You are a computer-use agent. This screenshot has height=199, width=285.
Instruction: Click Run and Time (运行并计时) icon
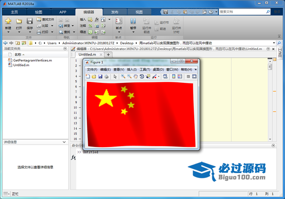pyautogui.click(x=176, y=21)
